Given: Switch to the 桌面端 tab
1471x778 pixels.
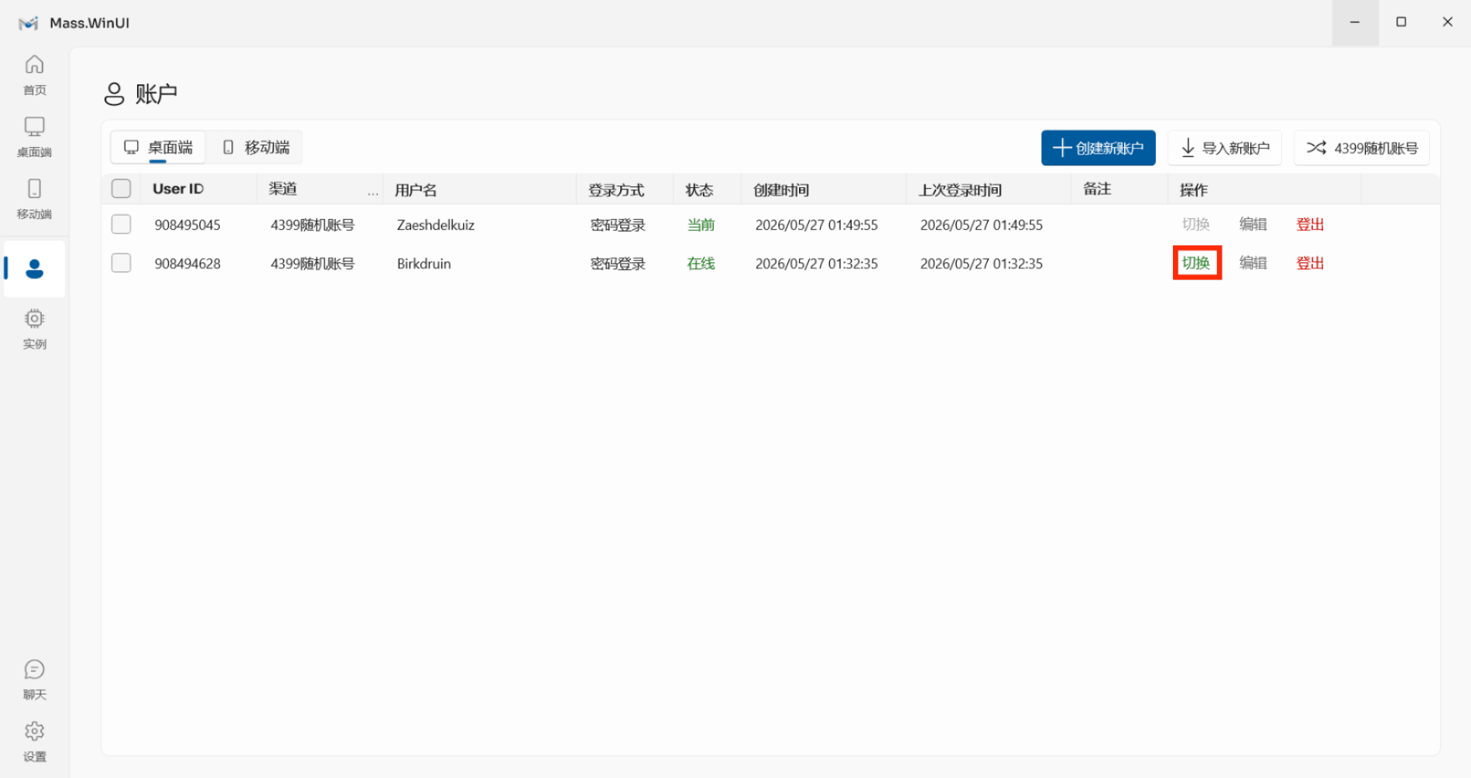Looking at the screenshot, I should coord(159,147).
